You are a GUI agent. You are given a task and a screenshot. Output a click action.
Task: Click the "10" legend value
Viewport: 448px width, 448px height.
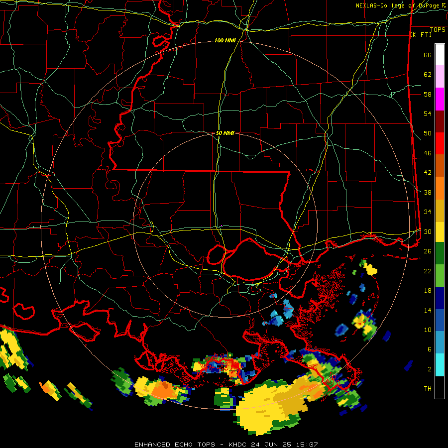pyautogui.click(x=428, y=330)
